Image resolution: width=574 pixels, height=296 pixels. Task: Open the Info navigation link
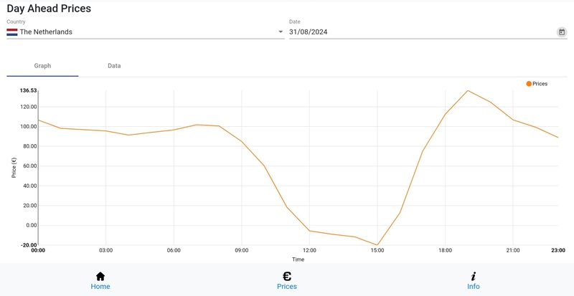(474, 287)
